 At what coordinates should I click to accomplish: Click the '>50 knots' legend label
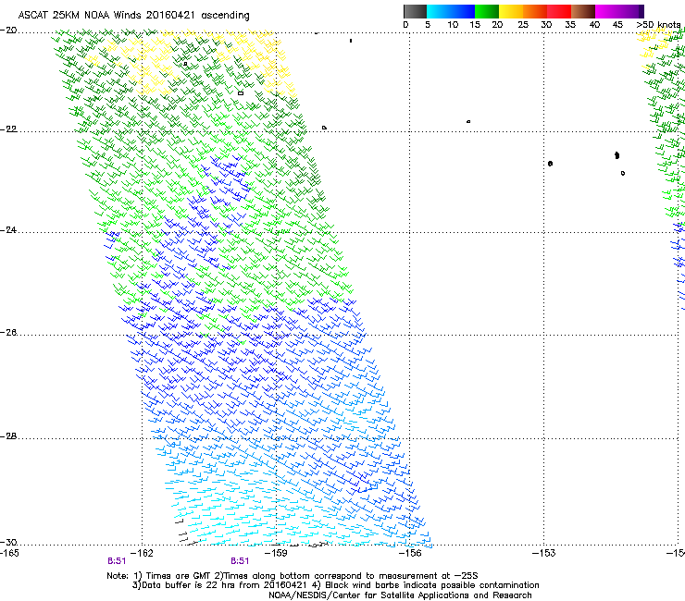coord(659,25)
